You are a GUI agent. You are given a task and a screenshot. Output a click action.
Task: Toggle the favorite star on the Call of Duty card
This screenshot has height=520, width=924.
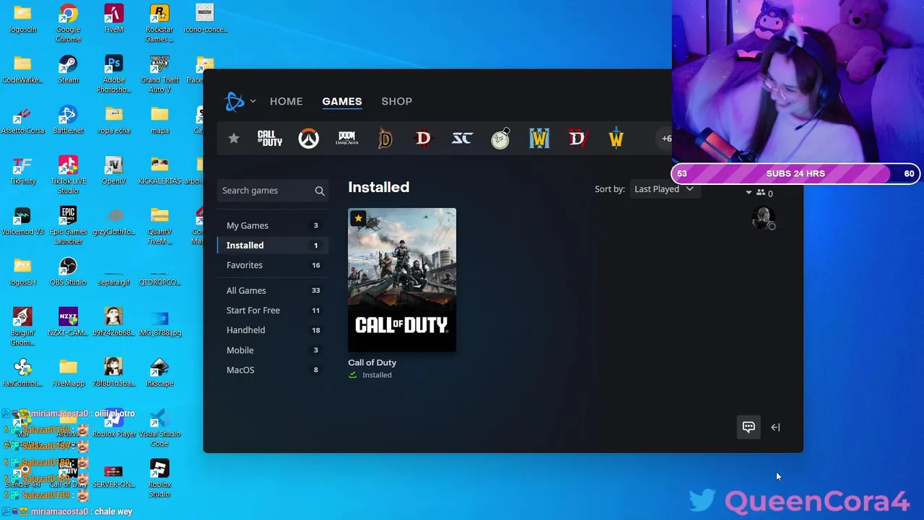358,218
